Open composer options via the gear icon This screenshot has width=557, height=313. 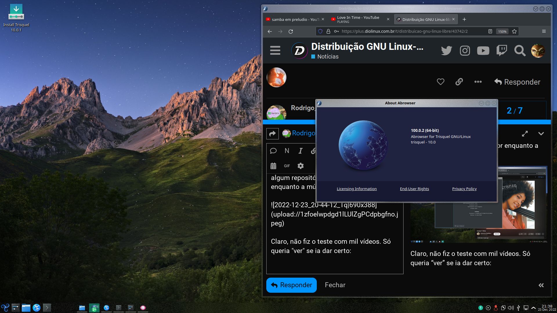[300, 166]
